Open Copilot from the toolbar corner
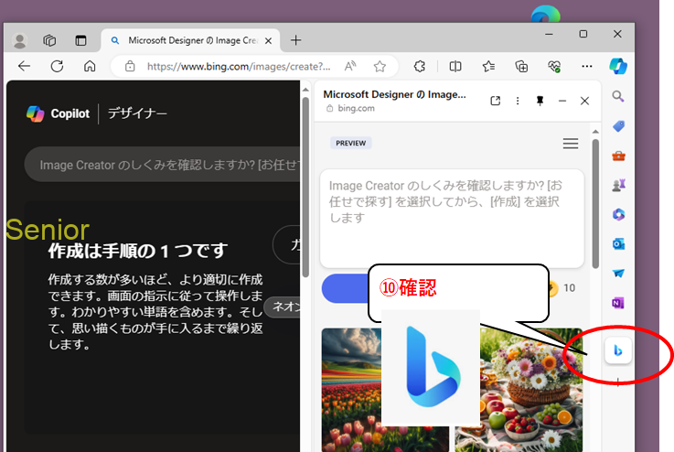Screen dimensions: 674x452 coord(618,66)
